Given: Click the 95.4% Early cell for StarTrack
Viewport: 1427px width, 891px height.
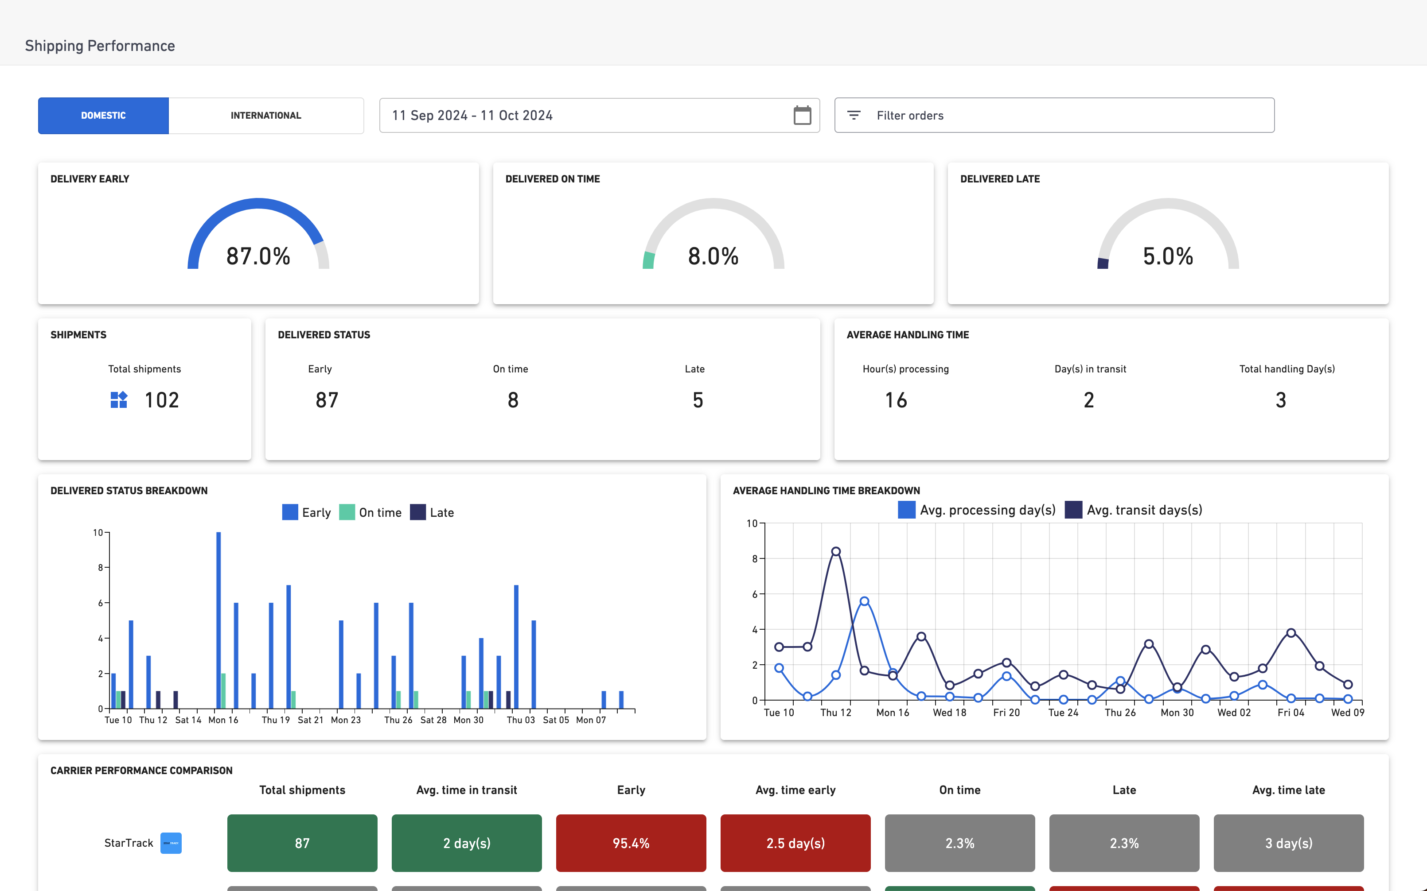Looking at the screenshot, I should coord(630,843).
